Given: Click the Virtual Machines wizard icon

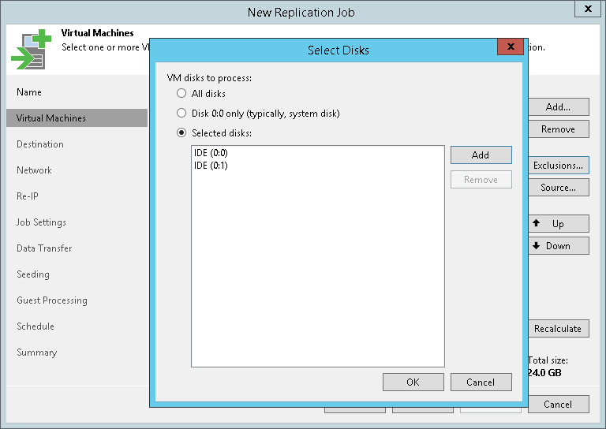Looking at the screenshot, I should click(31, 50).
